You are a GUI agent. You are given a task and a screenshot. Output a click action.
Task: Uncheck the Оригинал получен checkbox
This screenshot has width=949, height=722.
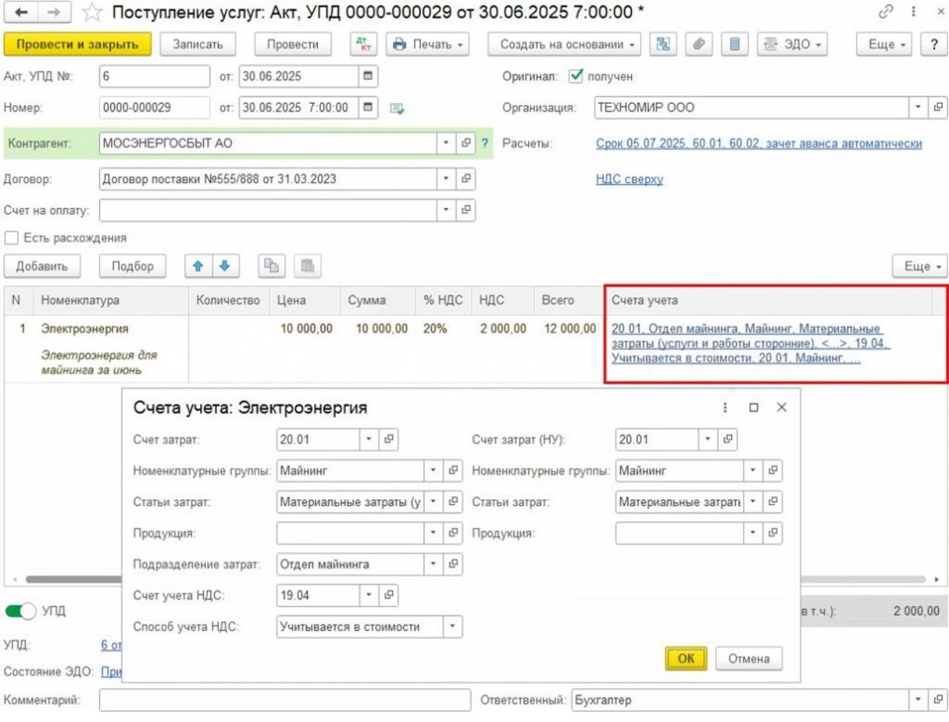pos(576,76)
